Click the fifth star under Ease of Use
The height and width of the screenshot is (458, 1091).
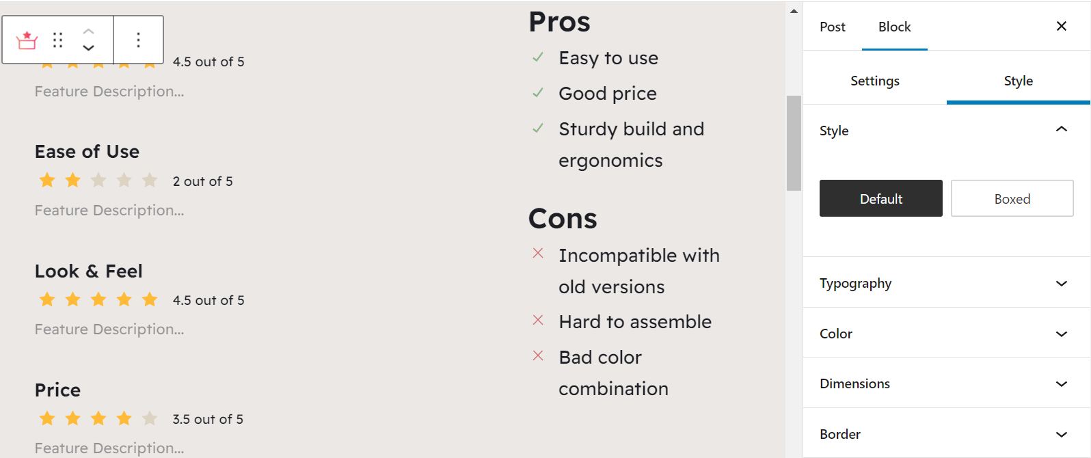pyautogui.click(x=149, y=180)
